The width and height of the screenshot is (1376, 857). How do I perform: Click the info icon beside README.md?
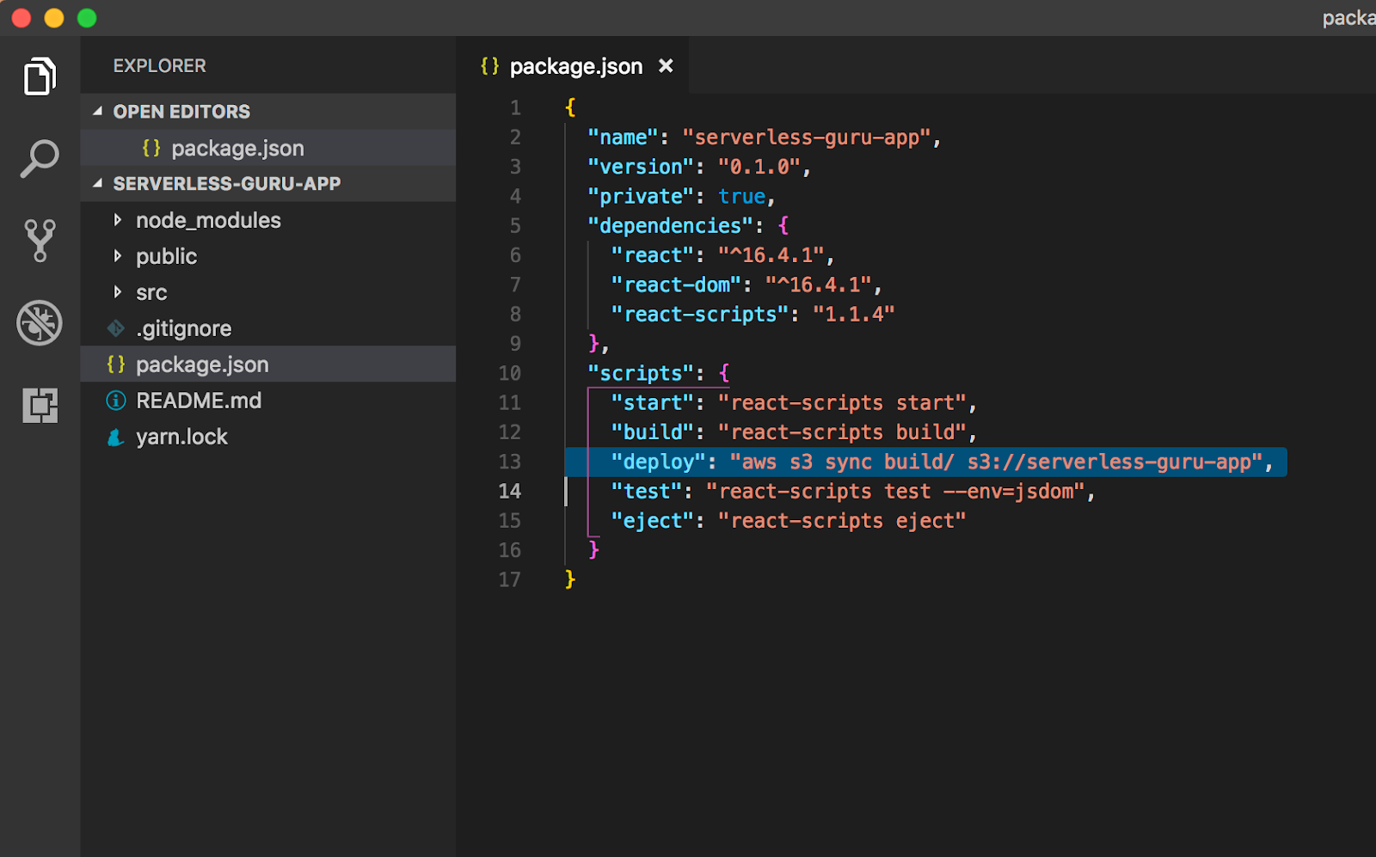click(x=117, y=400)
